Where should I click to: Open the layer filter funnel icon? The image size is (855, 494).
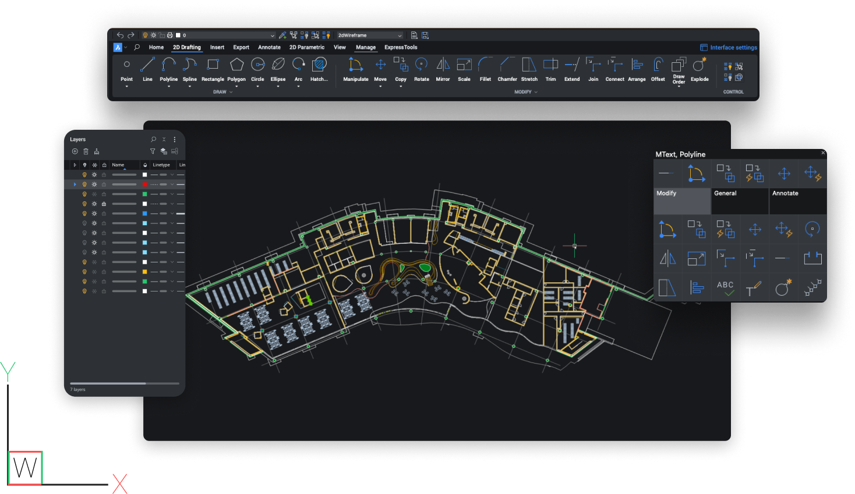(153, 151)
